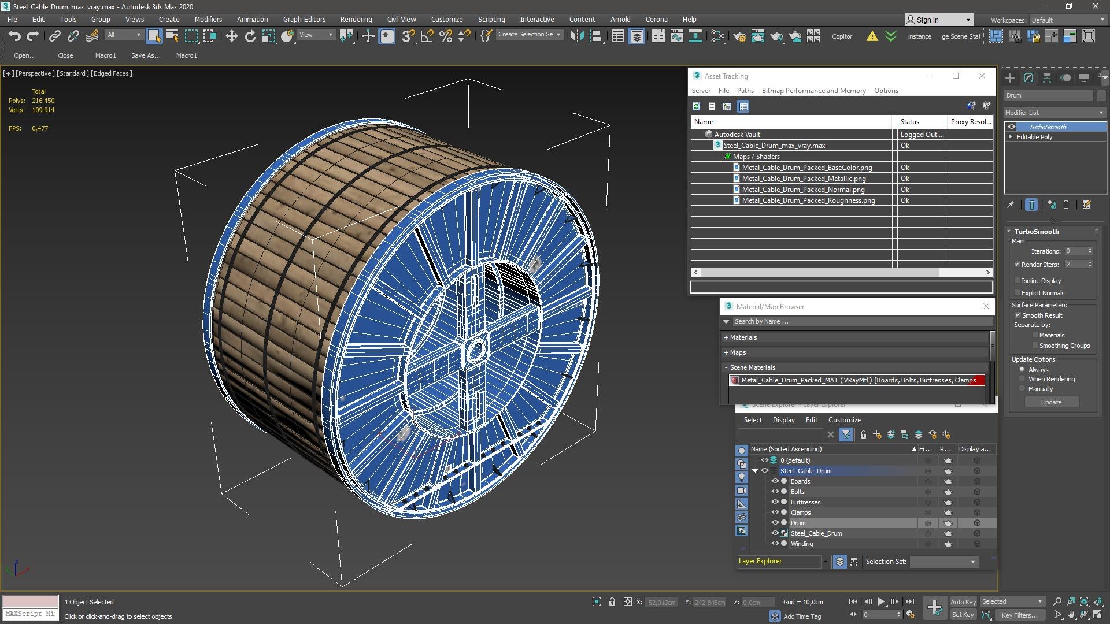Screen dimensions: 1110x624
Task: Click the Auto Key button
Action: [x=963, y=601]
